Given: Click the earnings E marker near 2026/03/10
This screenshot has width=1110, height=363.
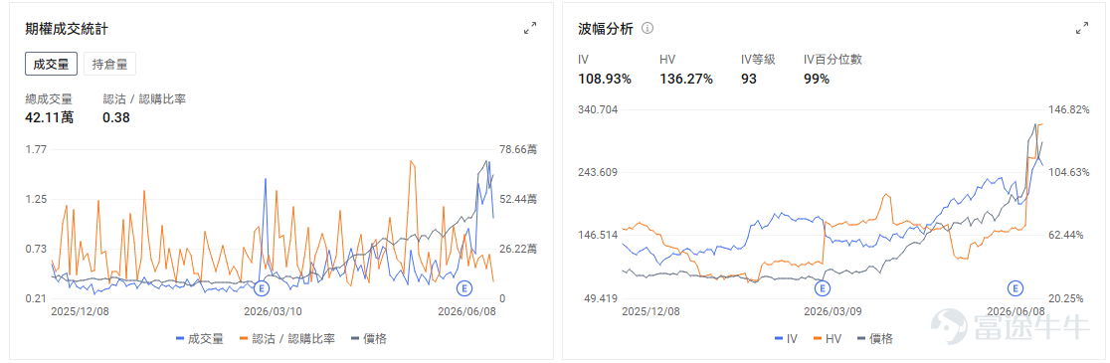Looking at the screenshot, I should point(262,288).
